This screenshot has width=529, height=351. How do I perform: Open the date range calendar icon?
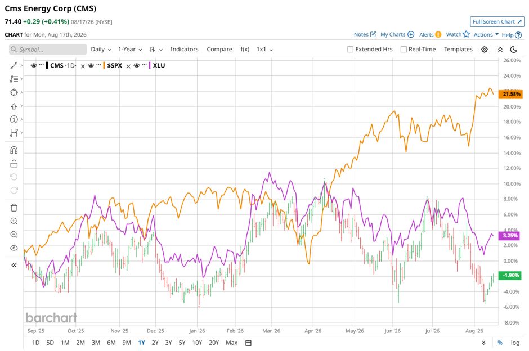[x=248, y=343]
